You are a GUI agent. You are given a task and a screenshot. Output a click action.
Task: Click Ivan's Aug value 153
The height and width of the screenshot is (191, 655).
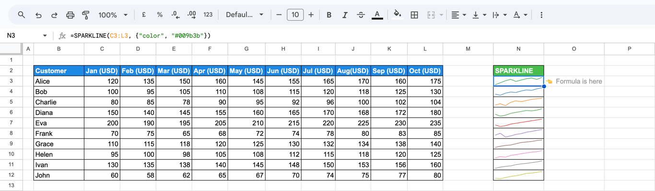[x=353, y=165]
